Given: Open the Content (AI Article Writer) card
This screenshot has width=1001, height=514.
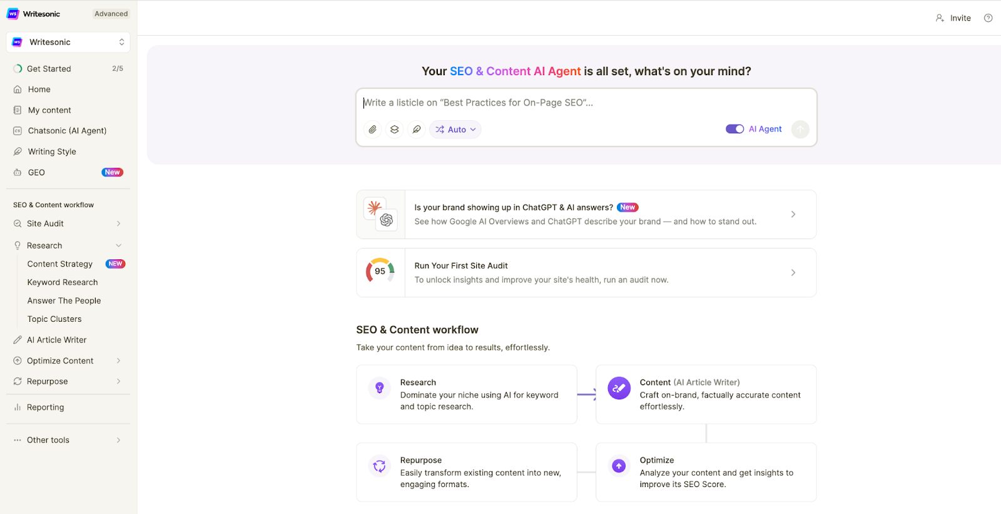Looking at the screenshot, I should click(x=706, y=394).
